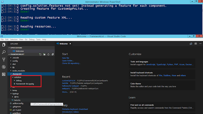Open the Color theme option
Viewport: 203px width, 114px height.
click(162, 85)
